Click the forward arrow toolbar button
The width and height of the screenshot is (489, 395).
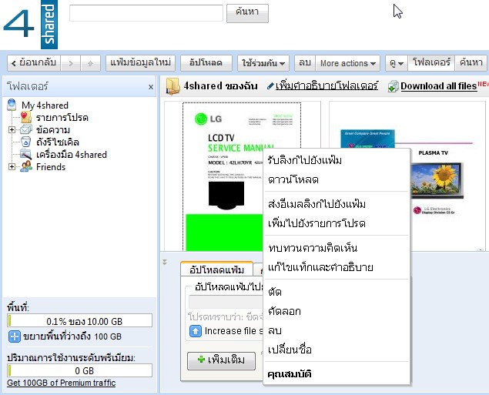(x=71, y=63)
